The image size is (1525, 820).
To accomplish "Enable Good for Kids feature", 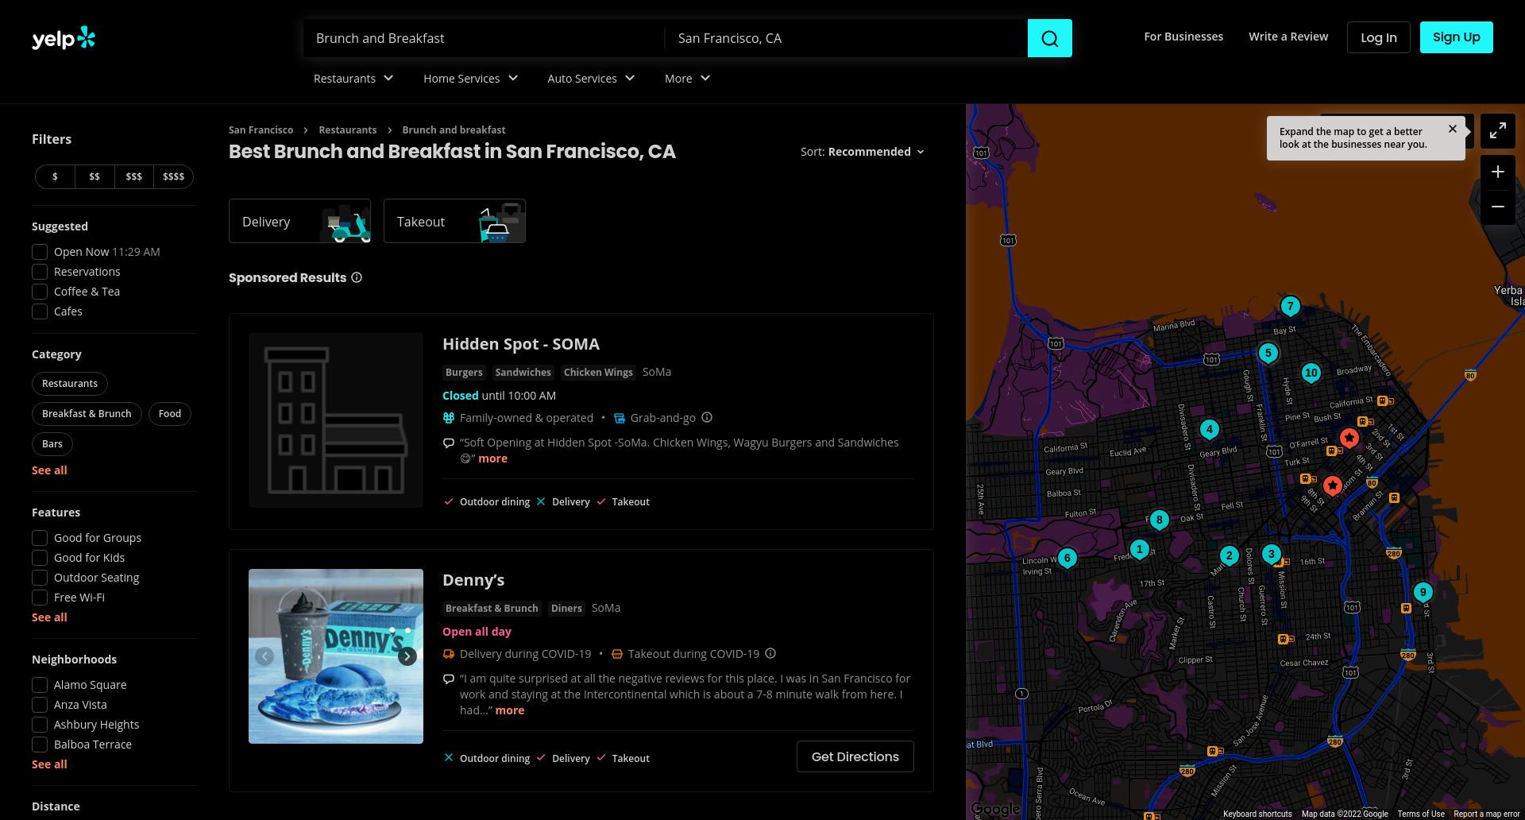I will coord(40,558).
